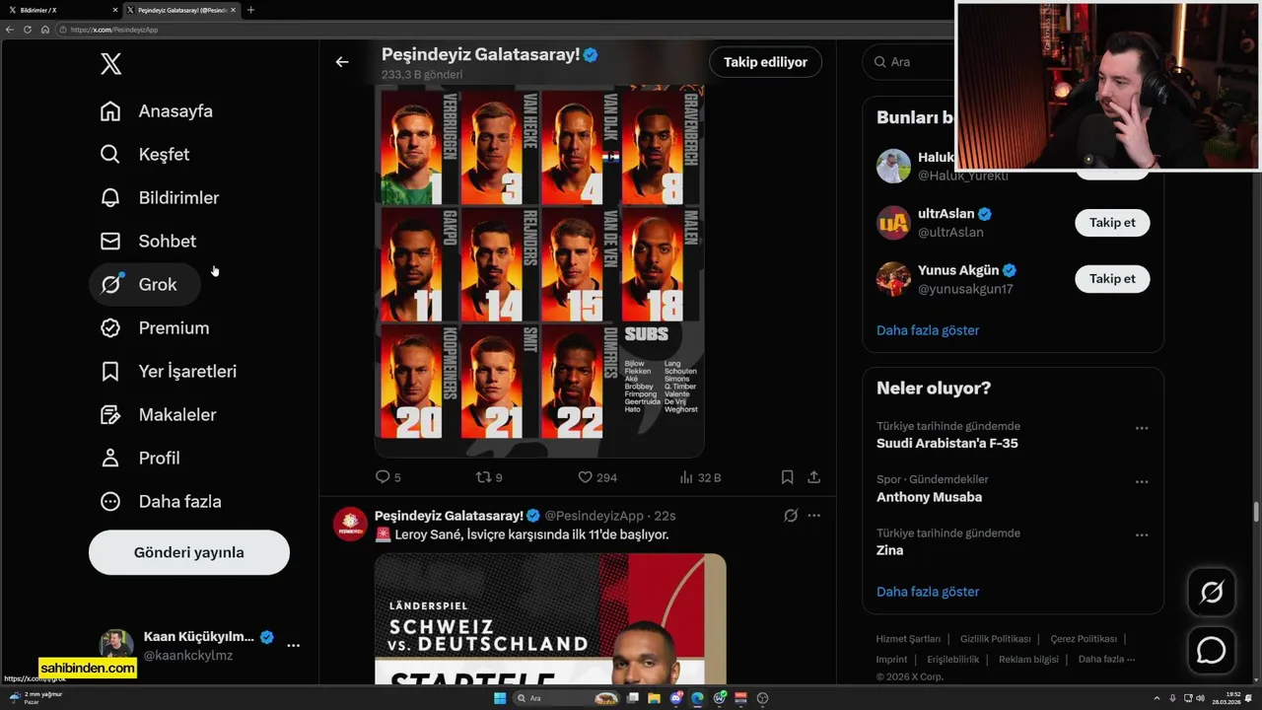Open trend Zina
1262x710 pixels.
(x=889, y=550)
